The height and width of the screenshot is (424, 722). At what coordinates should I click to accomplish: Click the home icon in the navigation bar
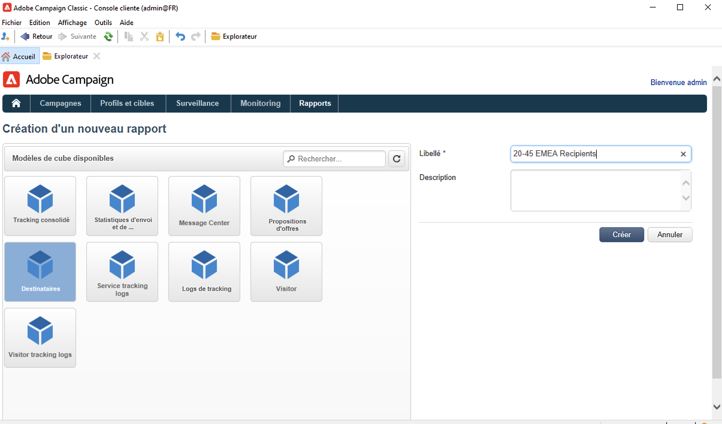point(16,103)
